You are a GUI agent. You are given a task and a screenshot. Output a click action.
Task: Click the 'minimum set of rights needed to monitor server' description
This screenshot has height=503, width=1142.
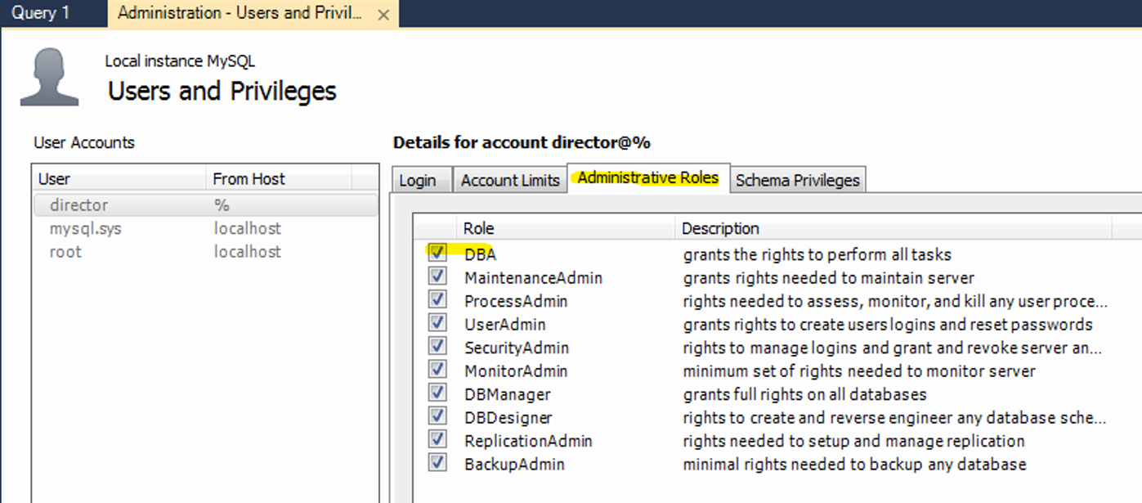[859, 371]
